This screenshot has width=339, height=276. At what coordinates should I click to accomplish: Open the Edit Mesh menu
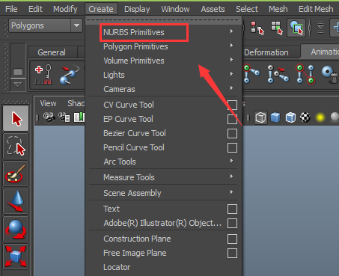316,9
